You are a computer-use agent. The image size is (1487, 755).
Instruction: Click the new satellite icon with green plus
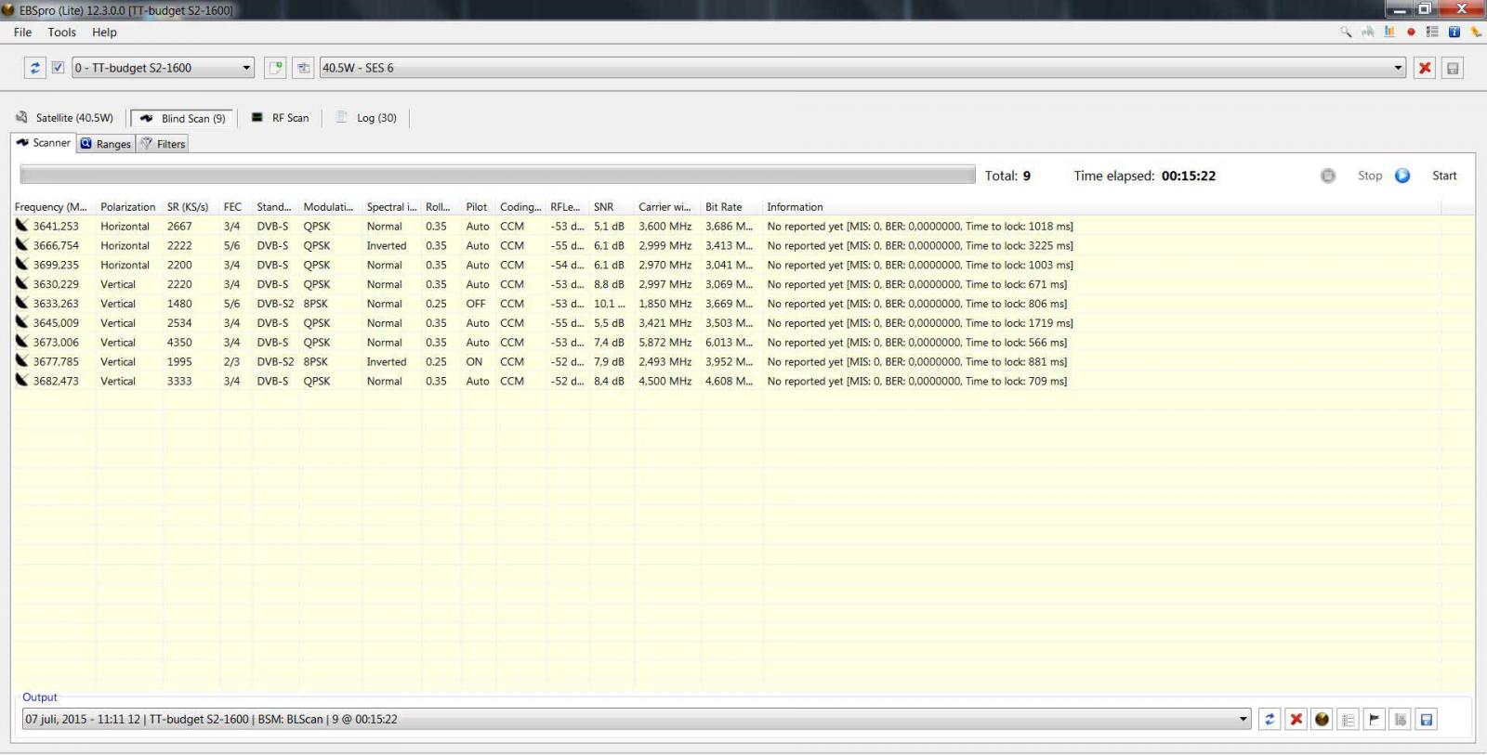coord(275,68)
